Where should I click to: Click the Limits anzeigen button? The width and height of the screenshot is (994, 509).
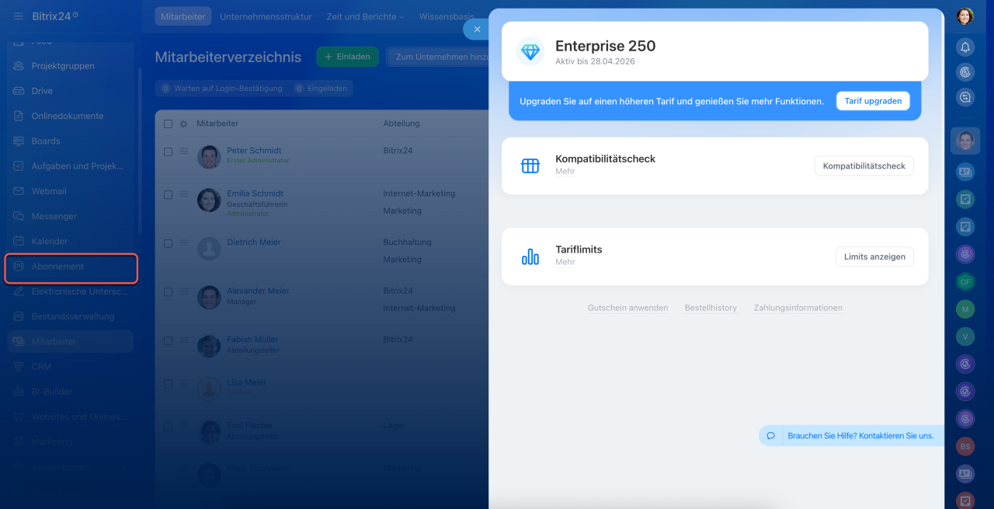pyautogui.click(x=874, y=256)
